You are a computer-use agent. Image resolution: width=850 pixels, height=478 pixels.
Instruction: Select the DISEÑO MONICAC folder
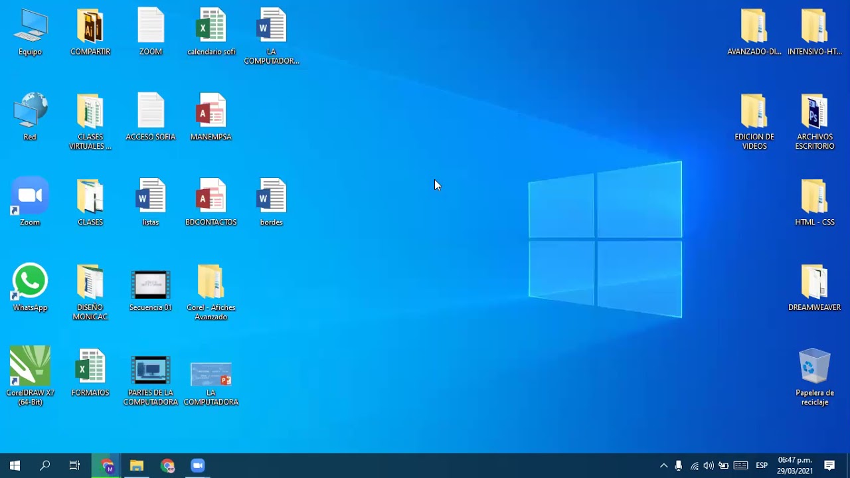pos(90,292)
